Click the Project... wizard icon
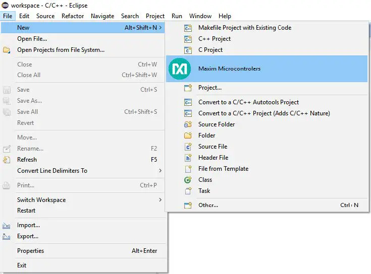 pos(188,88)
